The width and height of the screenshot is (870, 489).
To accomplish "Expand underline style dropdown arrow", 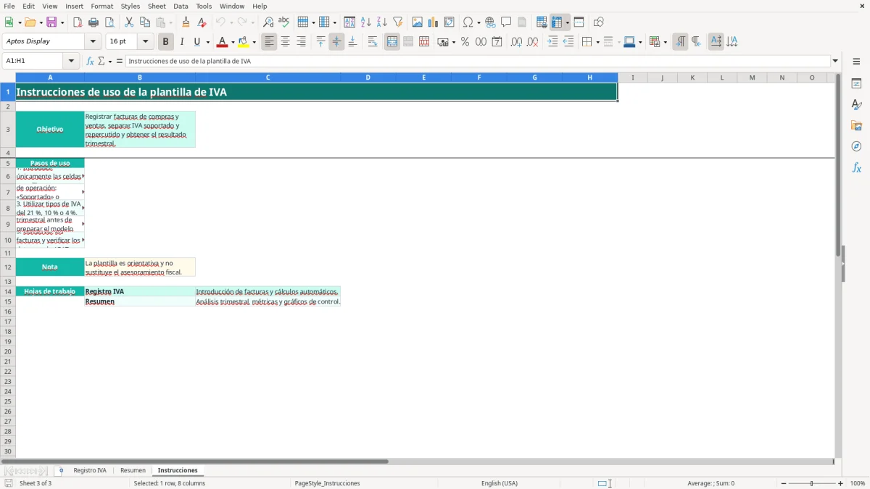I will click(x=207, y=42).
